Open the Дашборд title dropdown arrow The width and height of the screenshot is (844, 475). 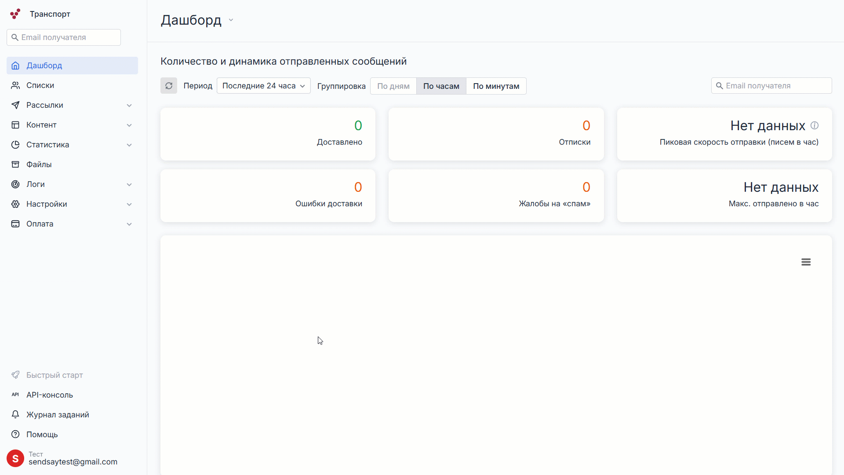(x=231, y=20)
